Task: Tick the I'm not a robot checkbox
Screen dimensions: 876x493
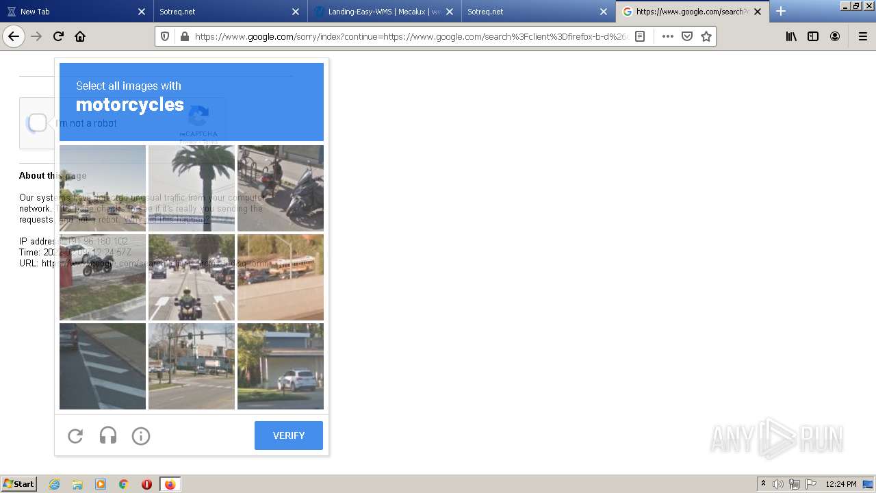Action: [38, 123]
